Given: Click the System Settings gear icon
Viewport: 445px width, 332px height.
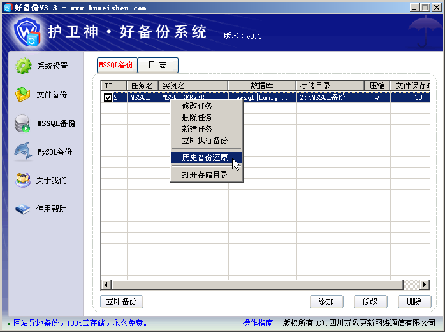Looking at the screenshot, I should (24, 66).
